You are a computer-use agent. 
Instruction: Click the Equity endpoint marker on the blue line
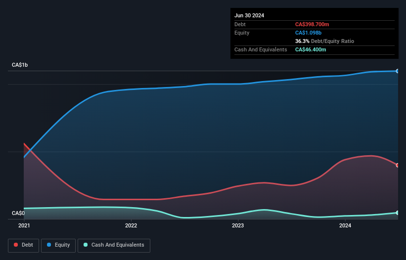398,71
